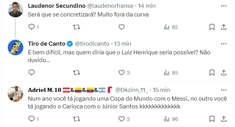Screen dimensions: 235x127
Task: Open Tiro de Canto profile avatar
Action: click(x=15, y=48)
